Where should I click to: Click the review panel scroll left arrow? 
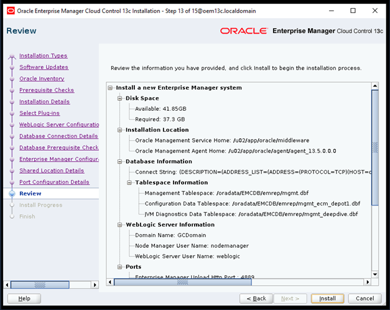click(110, 282)
